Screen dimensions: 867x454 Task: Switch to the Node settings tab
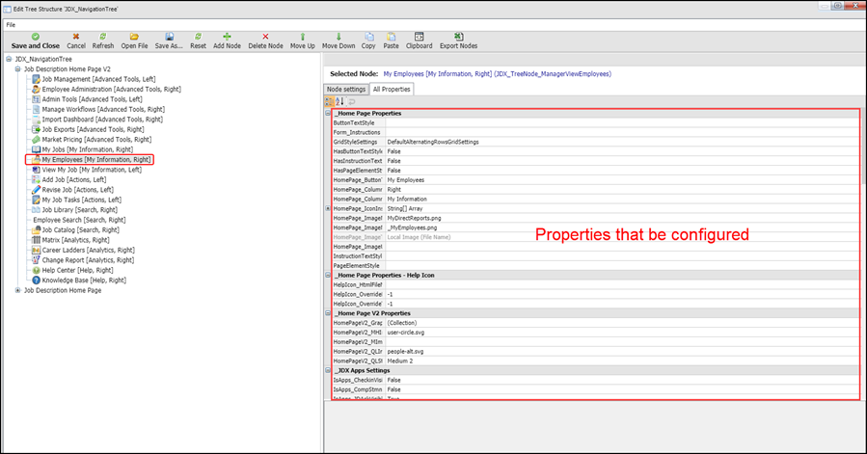345,89
